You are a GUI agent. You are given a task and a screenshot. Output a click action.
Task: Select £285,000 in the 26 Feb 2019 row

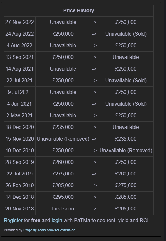pos(63,185)
